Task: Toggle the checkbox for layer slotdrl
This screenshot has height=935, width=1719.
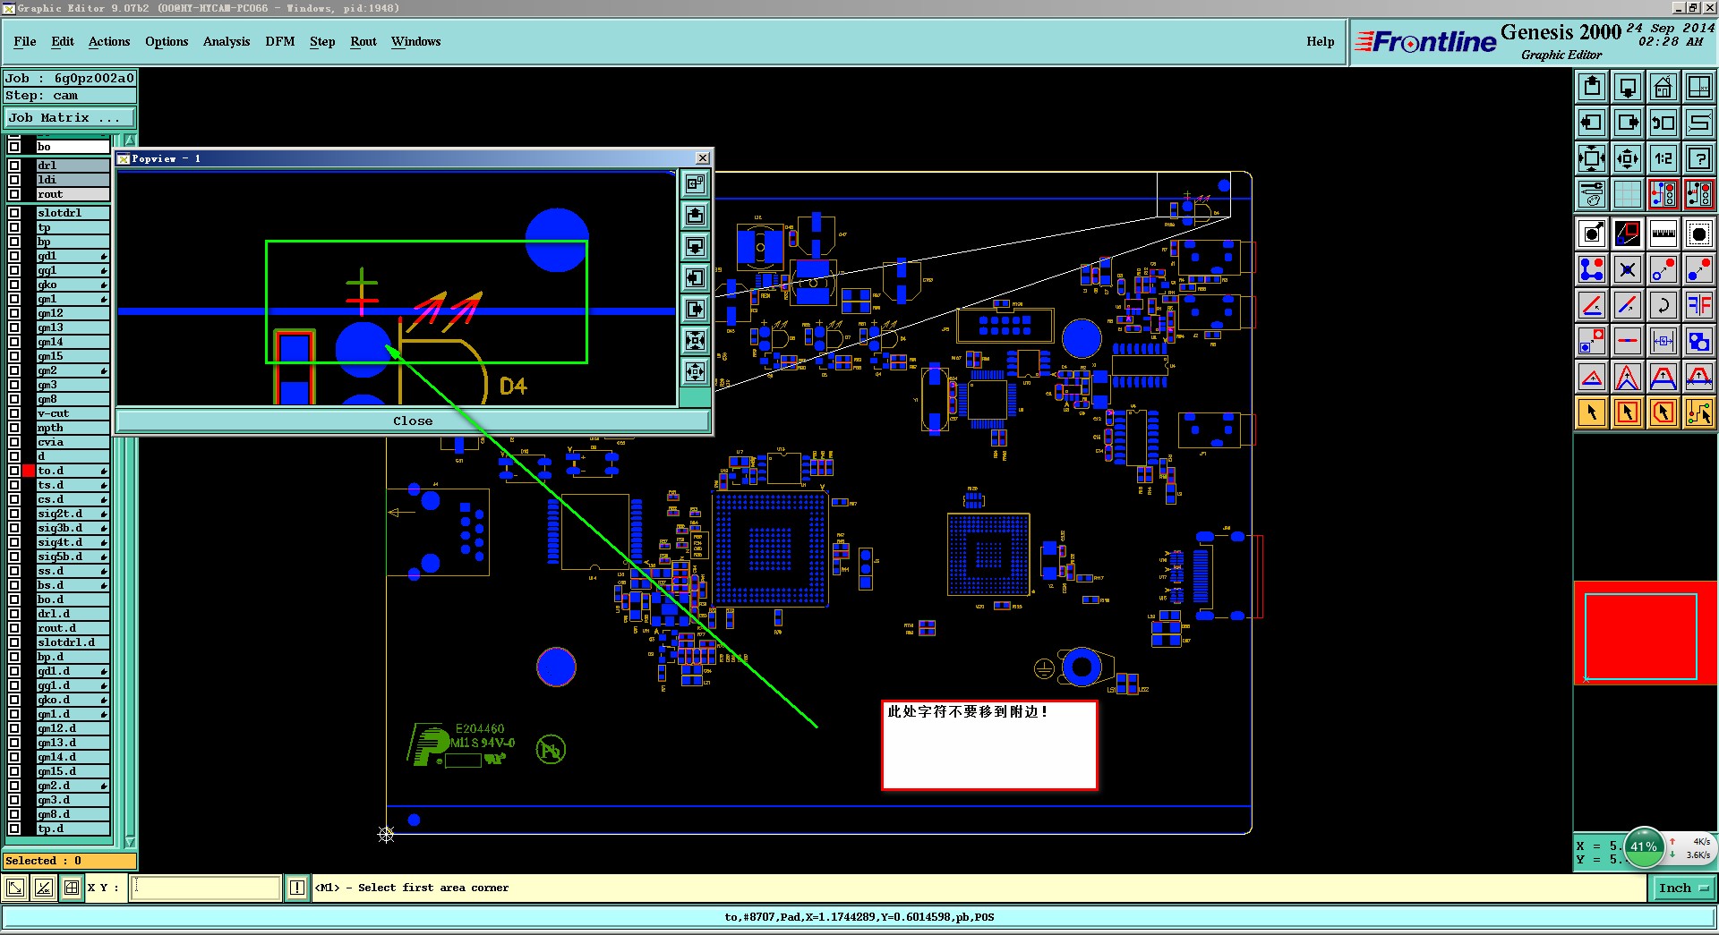Action: pyautogui.click(x=14, y=213)
